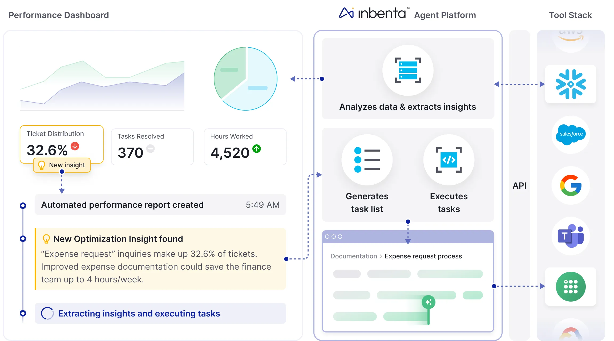
Task: Click the green up arrow beside 4,520
Action: point(257,149)
